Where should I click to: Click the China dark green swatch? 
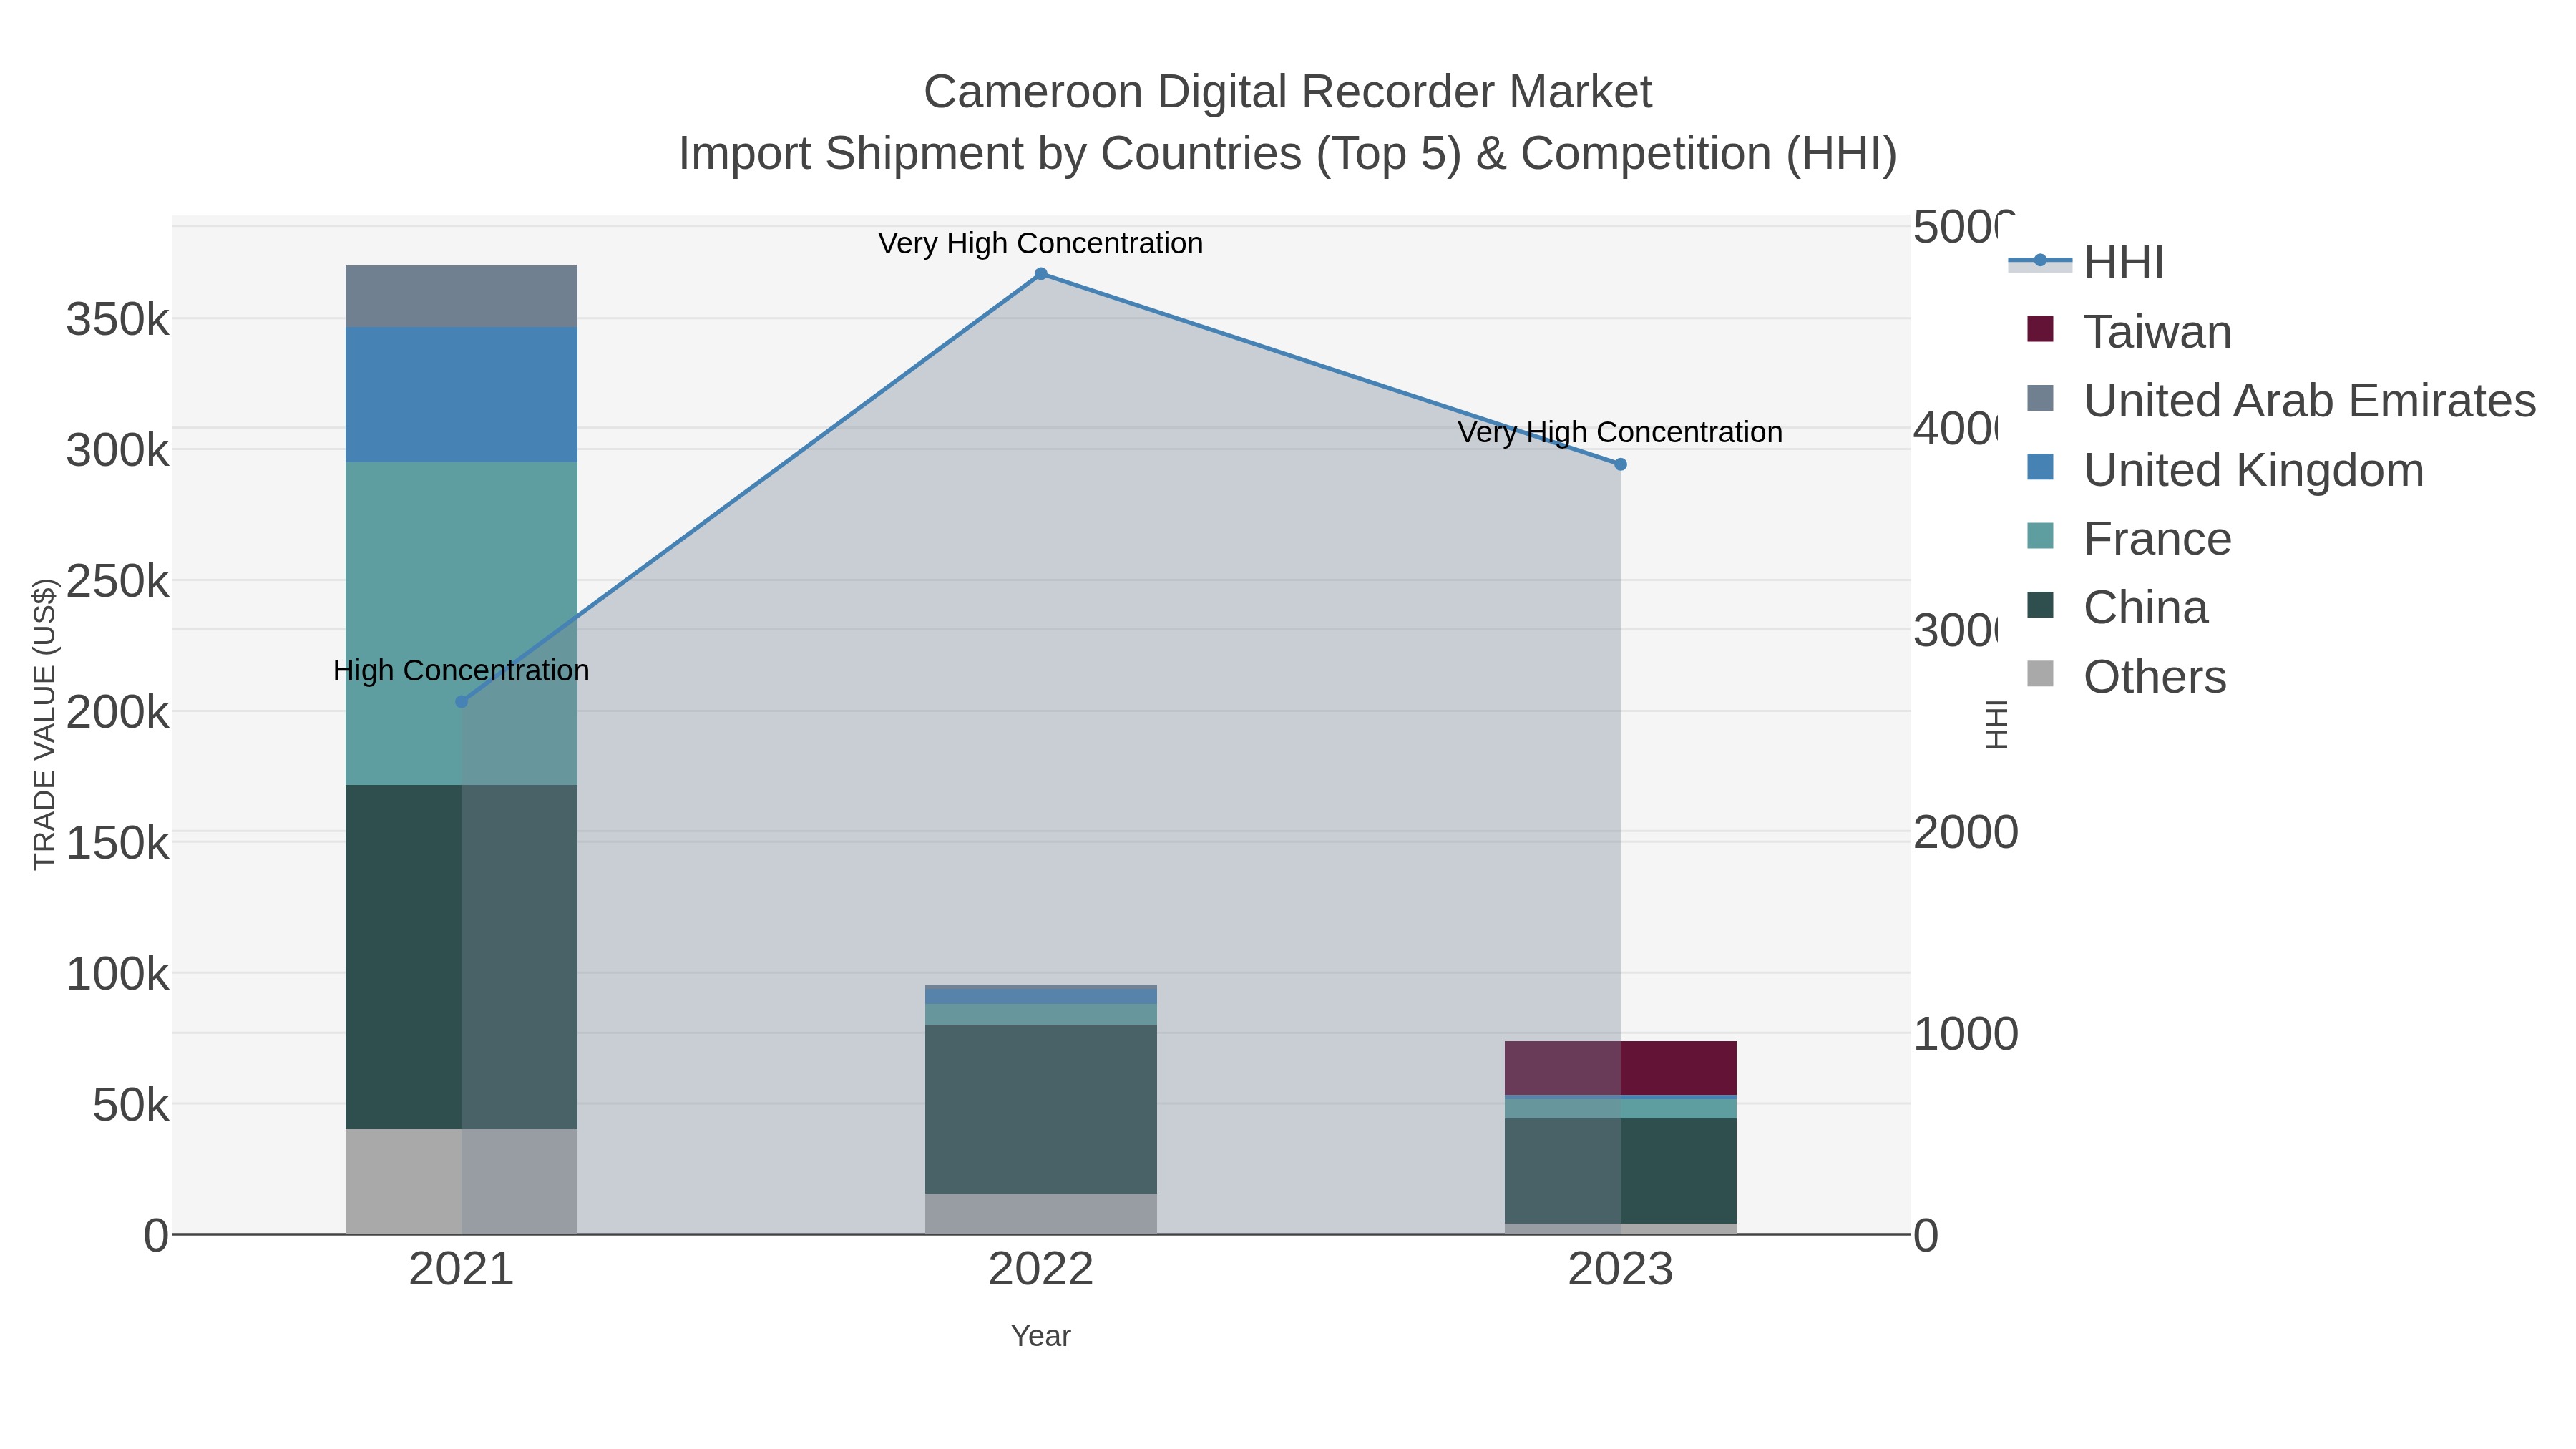coord(2040,604)
